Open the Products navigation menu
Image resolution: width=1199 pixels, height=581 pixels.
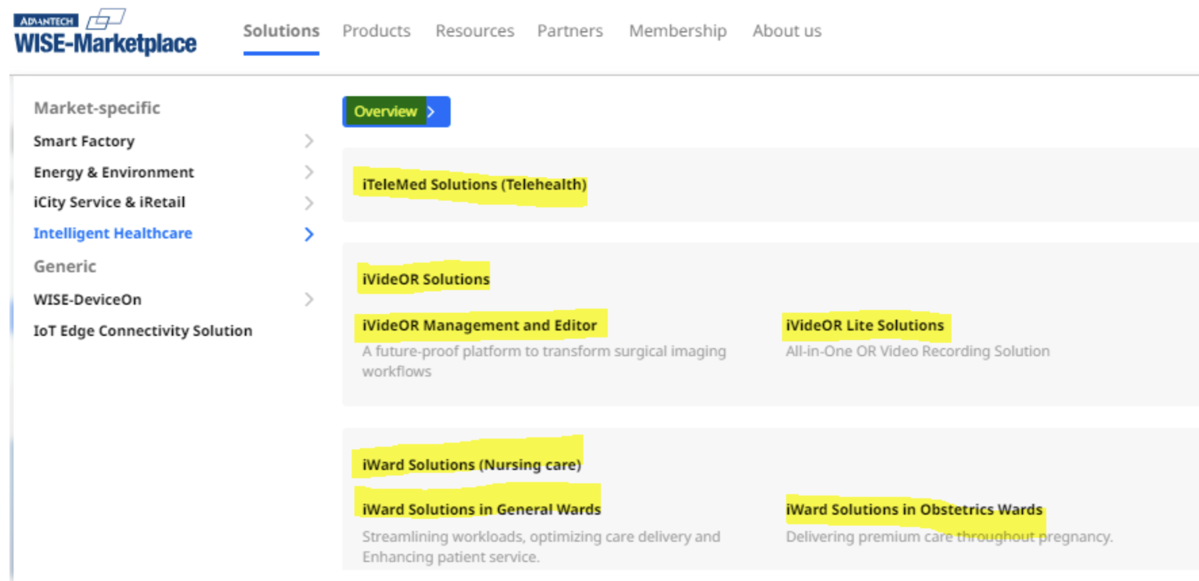[376, 31]
